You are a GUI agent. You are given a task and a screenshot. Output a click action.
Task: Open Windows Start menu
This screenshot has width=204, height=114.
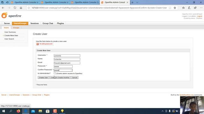pos(4,111)
